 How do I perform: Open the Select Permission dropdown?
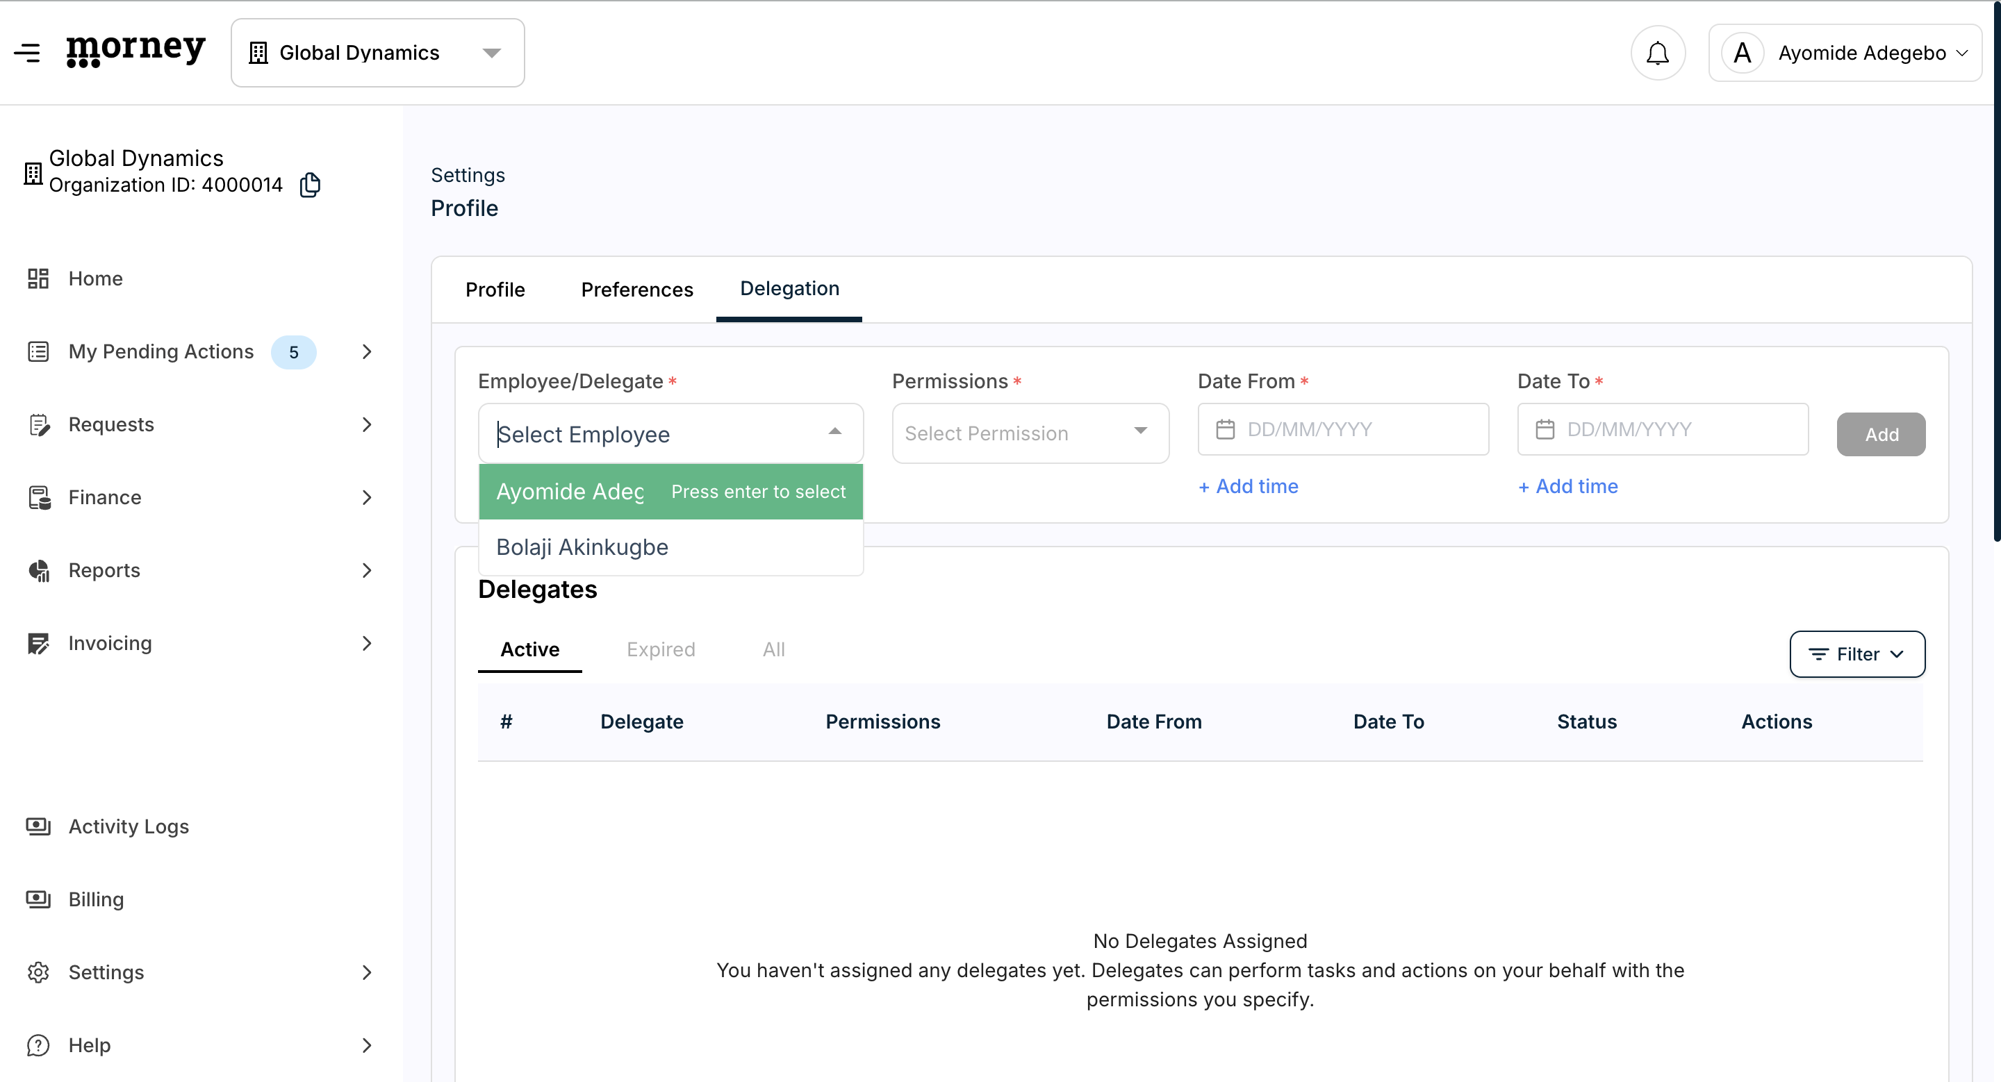click(x=1030, y=433)
